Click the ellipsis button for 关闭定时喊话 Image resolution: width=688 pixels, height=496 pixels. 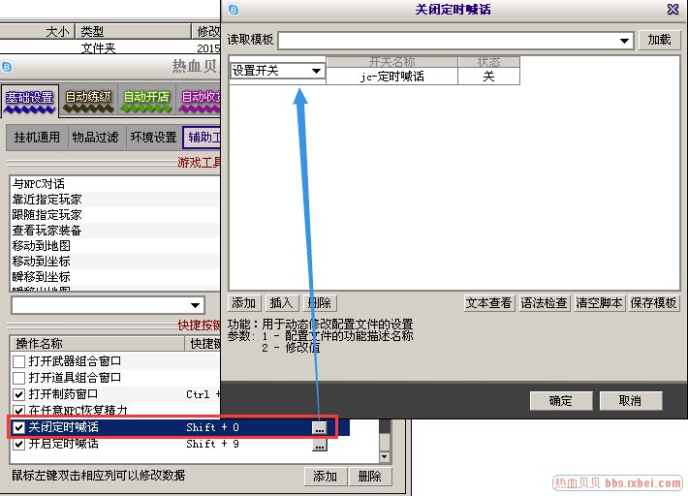[319, 427]
